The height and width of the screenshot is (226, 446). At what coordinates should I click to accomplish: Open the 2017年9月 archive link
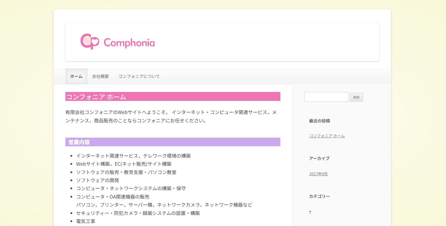(x=319, y=174)
